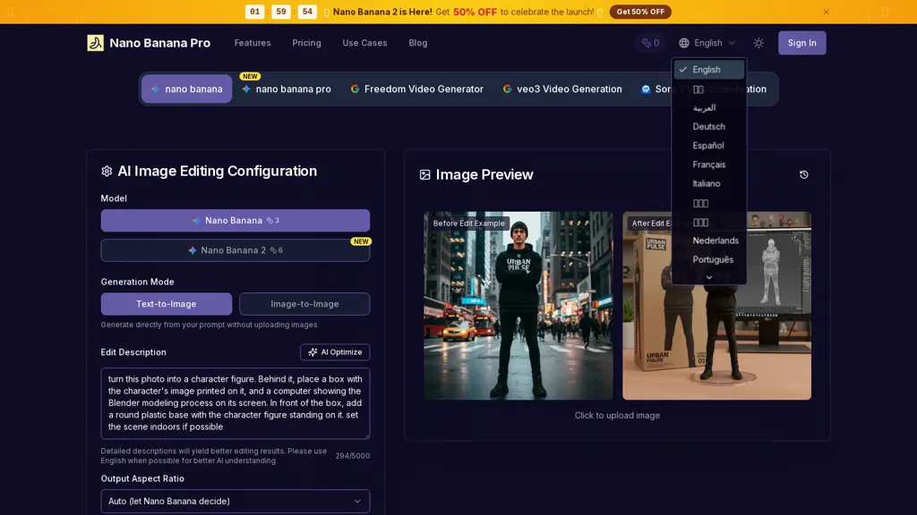Click the 'Output Aspect Ratio' label
The image size is (917, 515).
[142, 478]
